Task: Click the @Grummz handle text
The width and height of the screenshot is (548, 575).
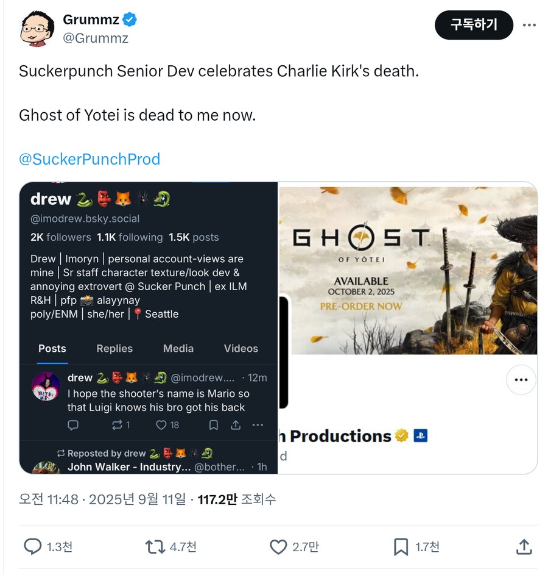Action: tap(96, 38)
